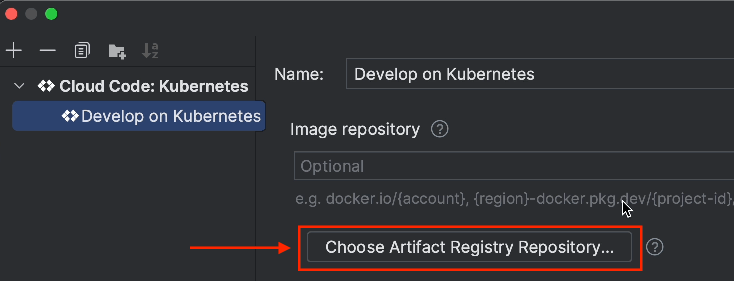Select the Develop on Kubernetes configuration

(171, 116)
